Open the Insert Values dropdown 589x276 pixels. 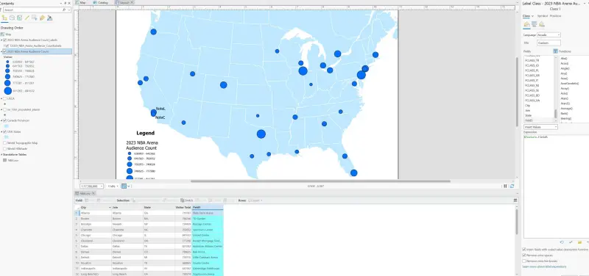pos(541,127)
